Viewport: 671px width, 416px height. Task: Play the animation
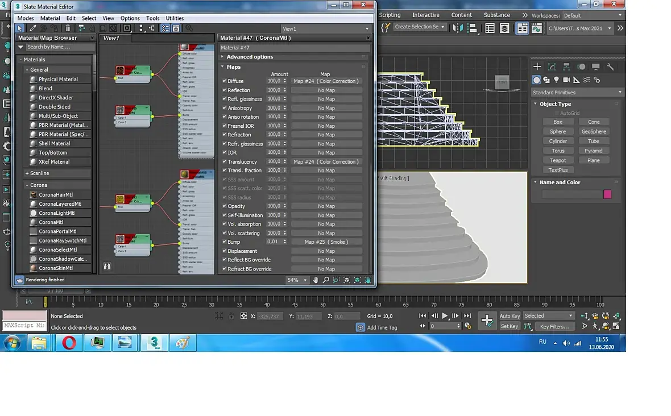tap(445, 316)
